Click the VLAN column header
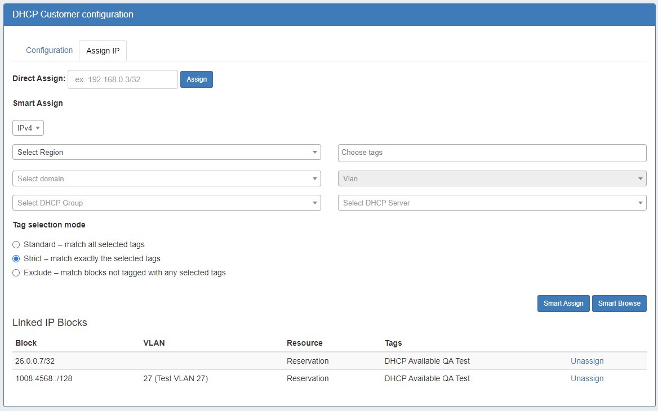 pyautogui.click(x=154, y=343)
